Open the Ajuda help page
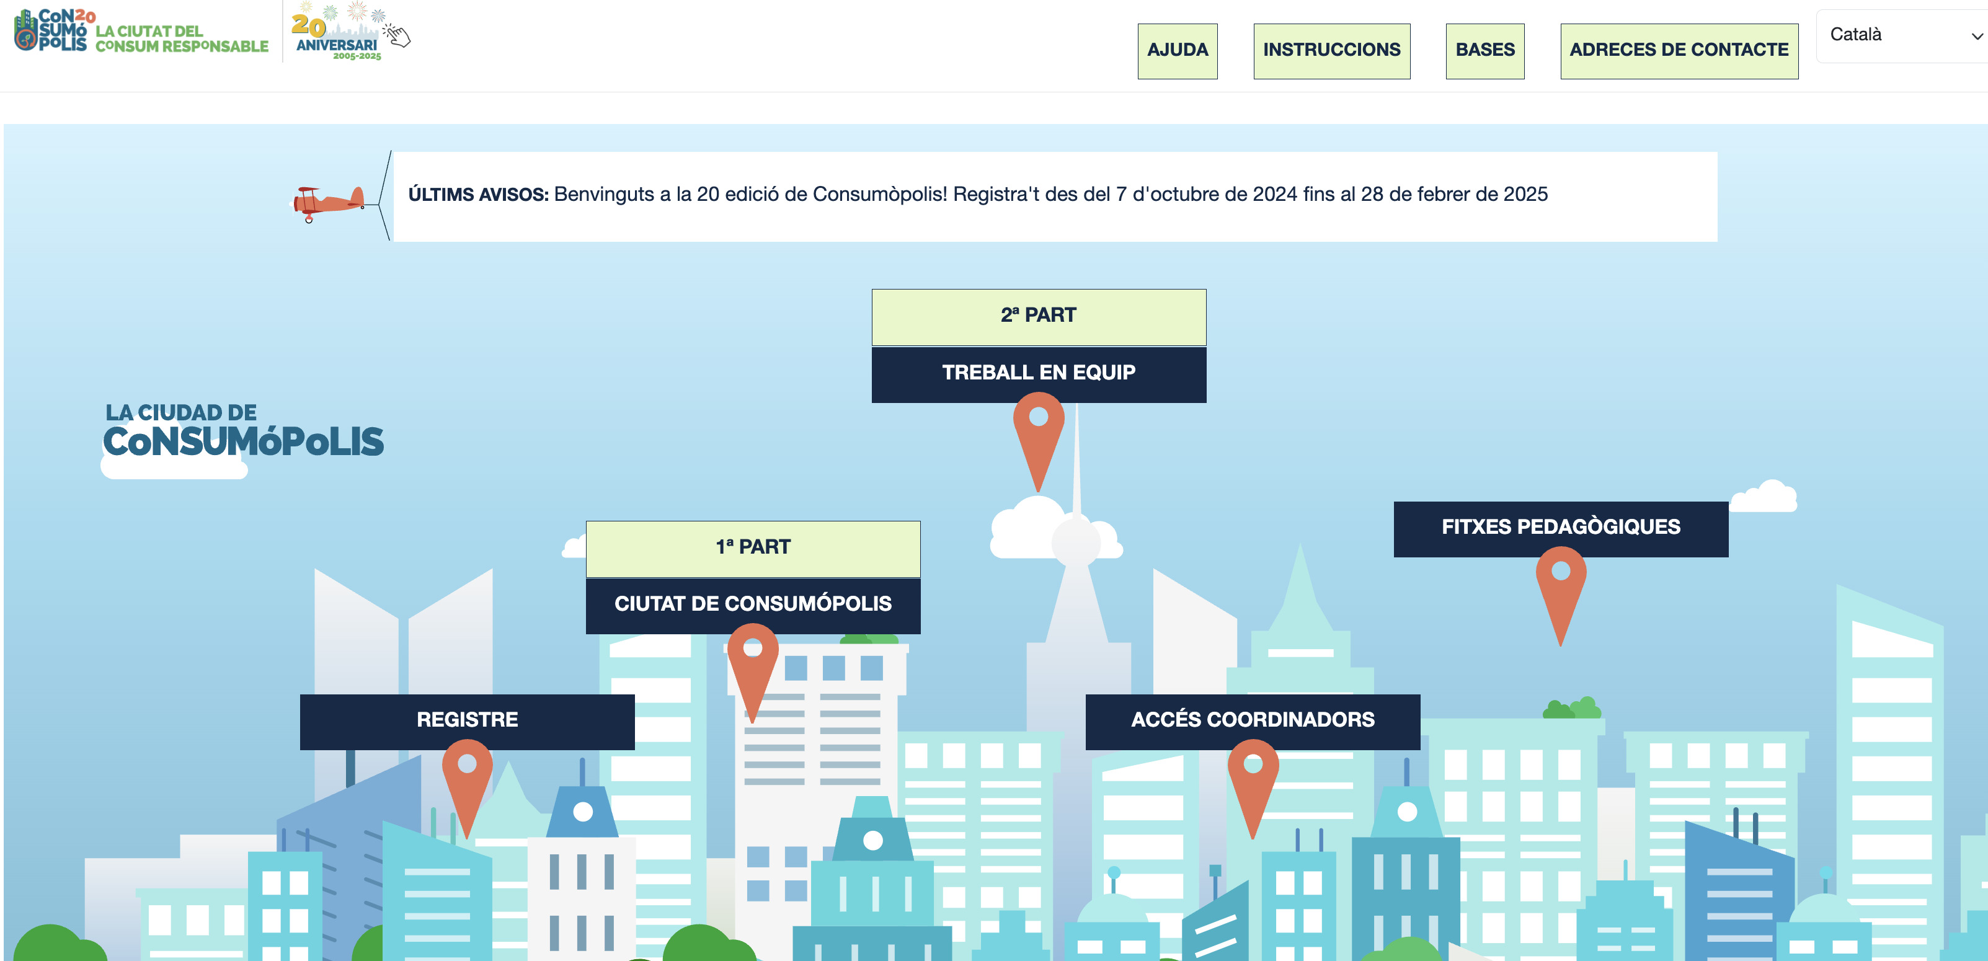This screenshot has width=1988, height=961. [1177, 51]
